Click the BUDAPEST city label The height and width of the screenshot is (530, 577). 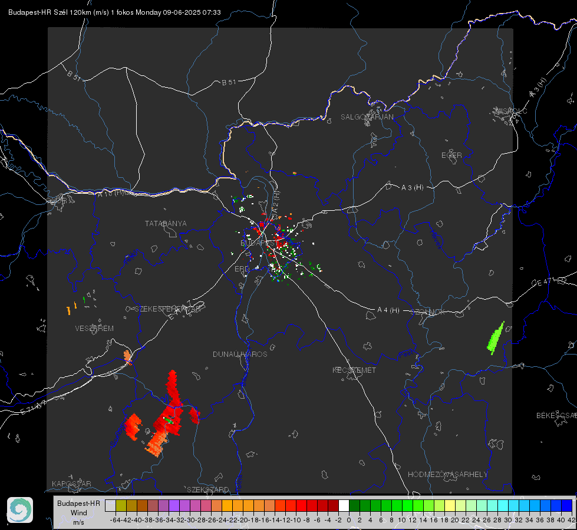point(260,243)
